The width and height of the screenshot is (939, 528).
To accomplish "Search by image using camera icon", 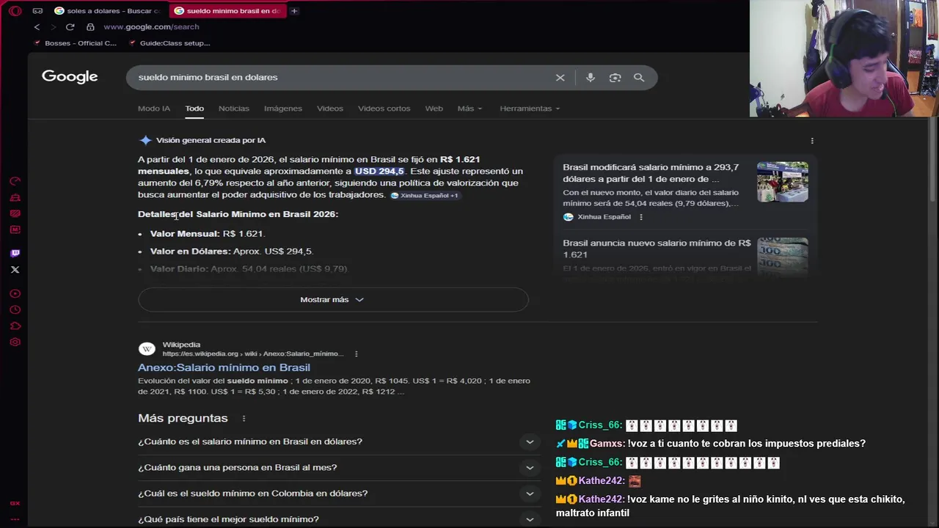I will (615, 78).
